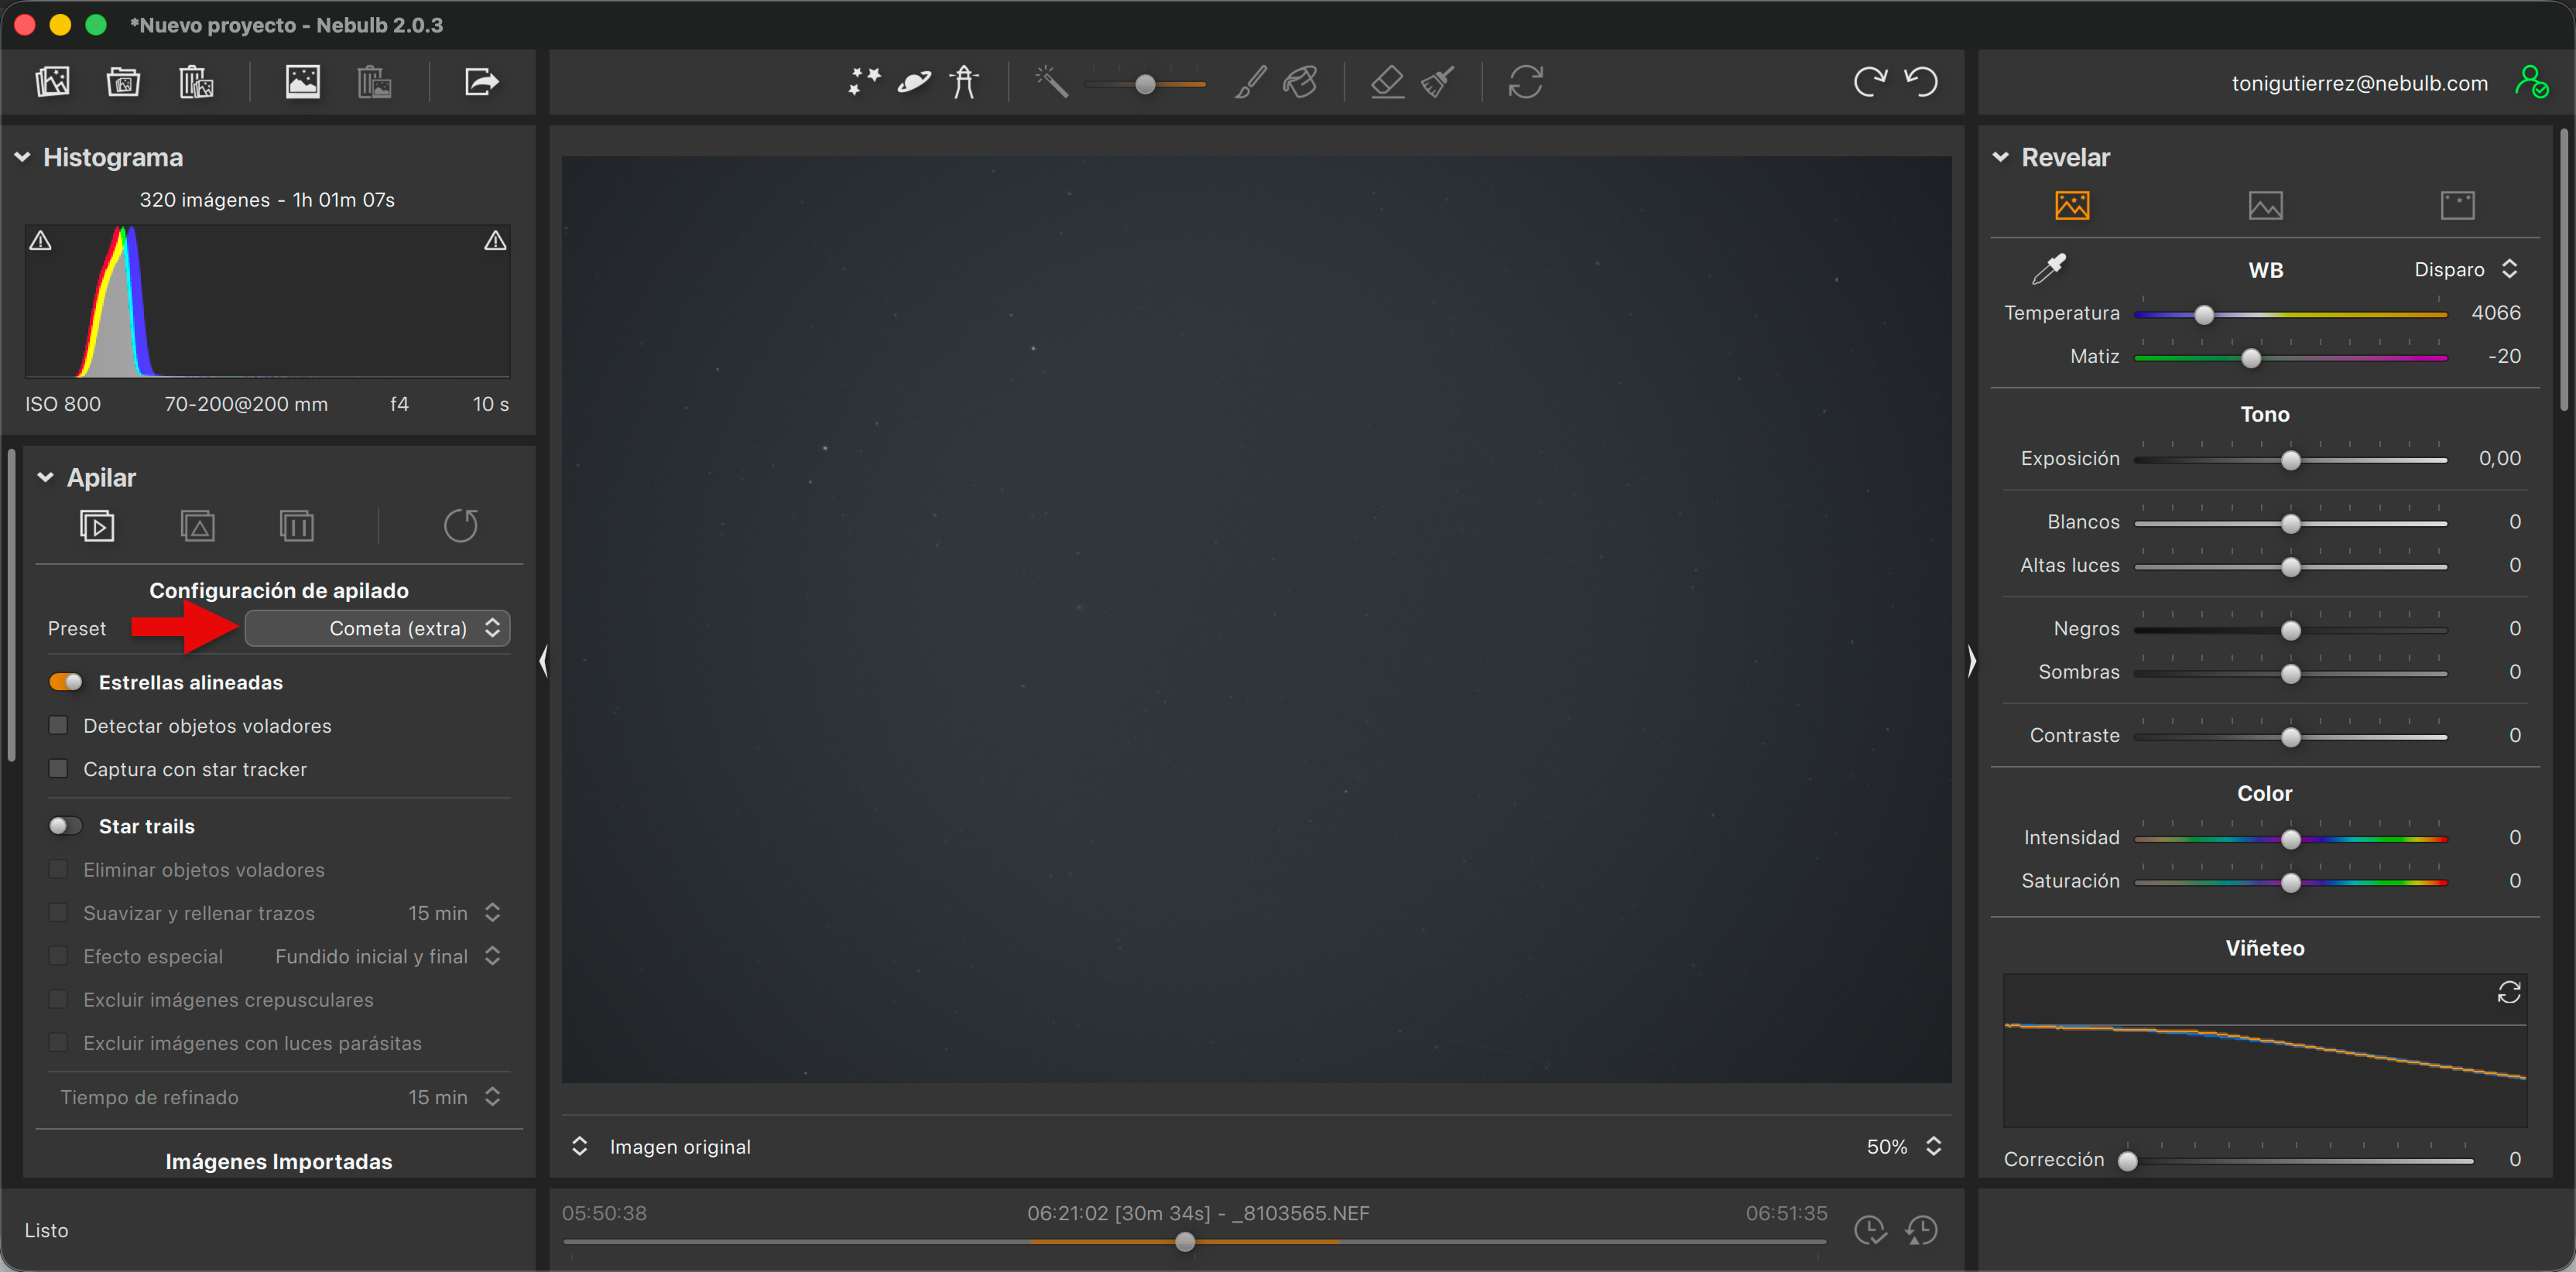Screen dimensions: 2576x1272
Task: Select the eraser tool
Action: 1387,82
